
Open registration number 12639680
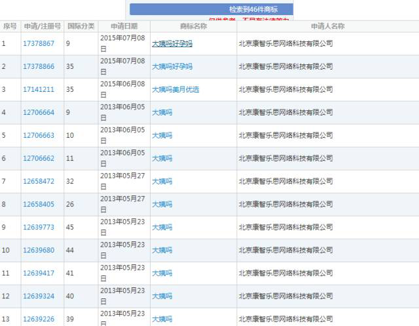click(x=39, y=250)
